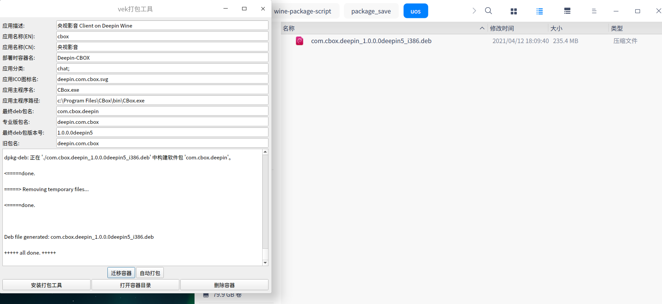The image size is (662, 304).
Task: Maximize the file manager window
Action: tap(637, 11)
